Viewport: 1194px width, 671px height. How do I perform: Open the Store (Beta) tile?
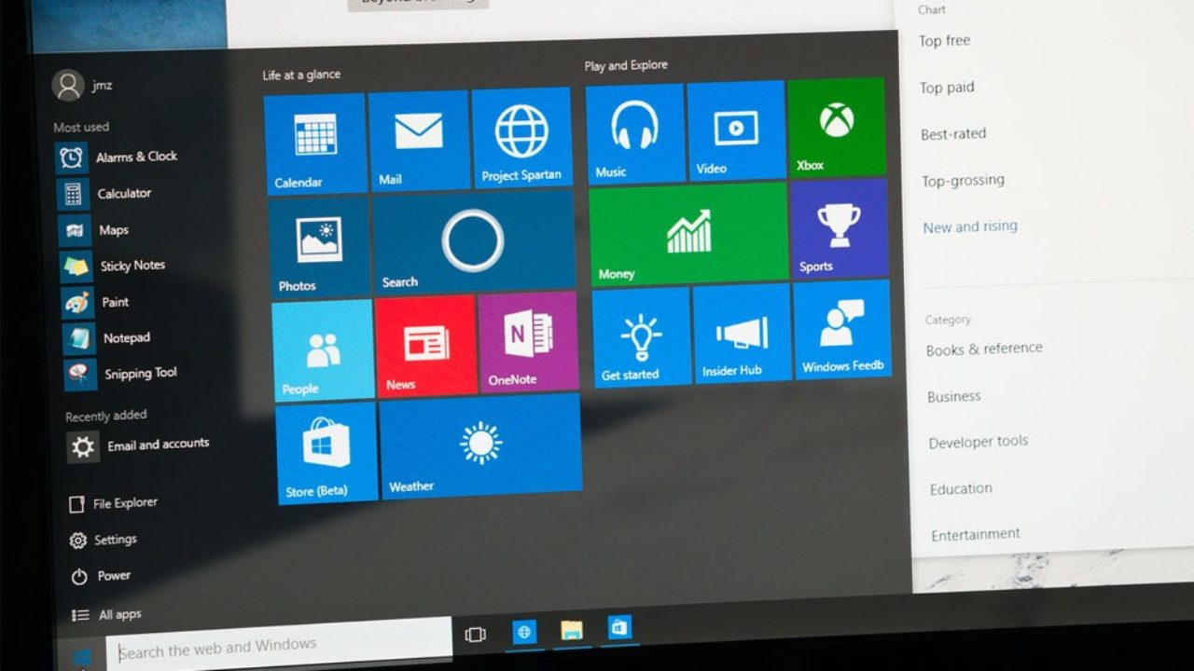[326, 454]
